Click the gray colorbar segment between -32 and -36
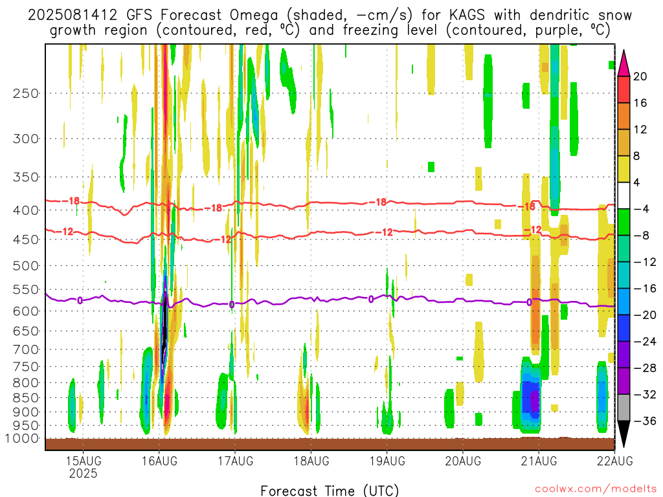663x497 pixels. coord(624,408)
